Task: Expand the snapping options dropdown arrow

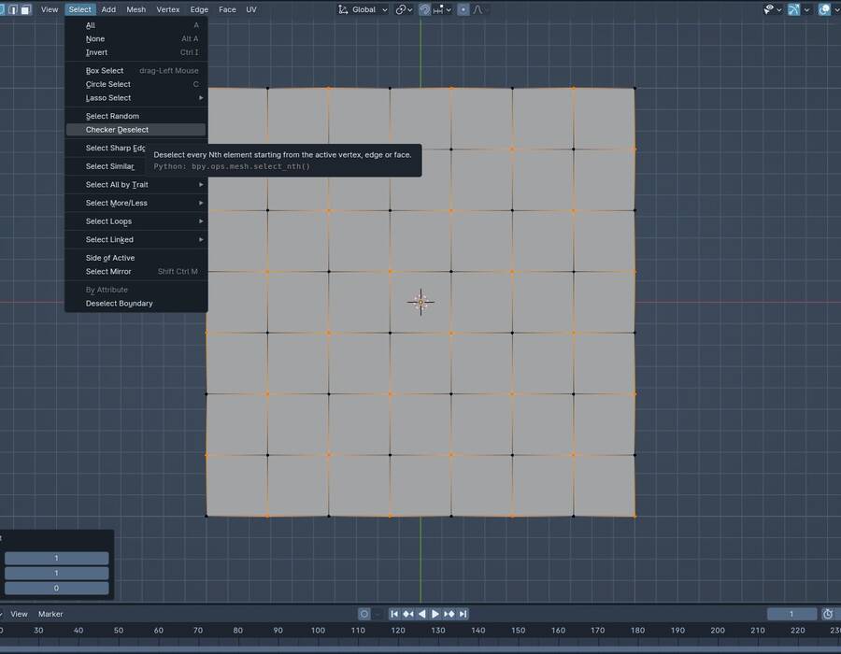Action: [449, 9]
